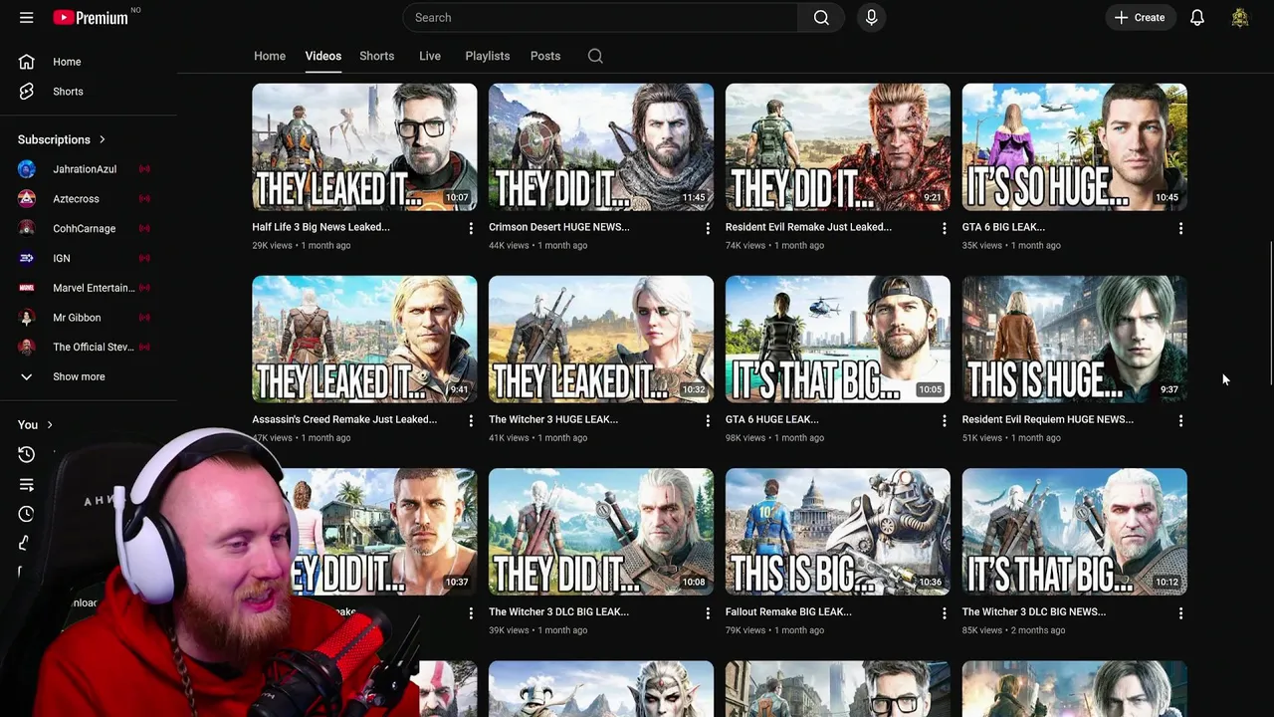Open Crimson Desert HUGE NEWS thumbnail

(601, 147)
